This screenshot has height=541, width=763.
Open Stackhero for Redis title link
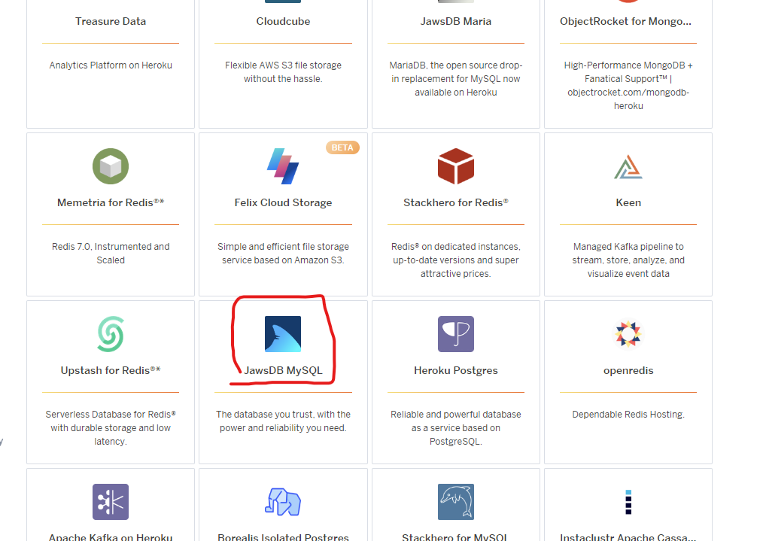point(456,202)
